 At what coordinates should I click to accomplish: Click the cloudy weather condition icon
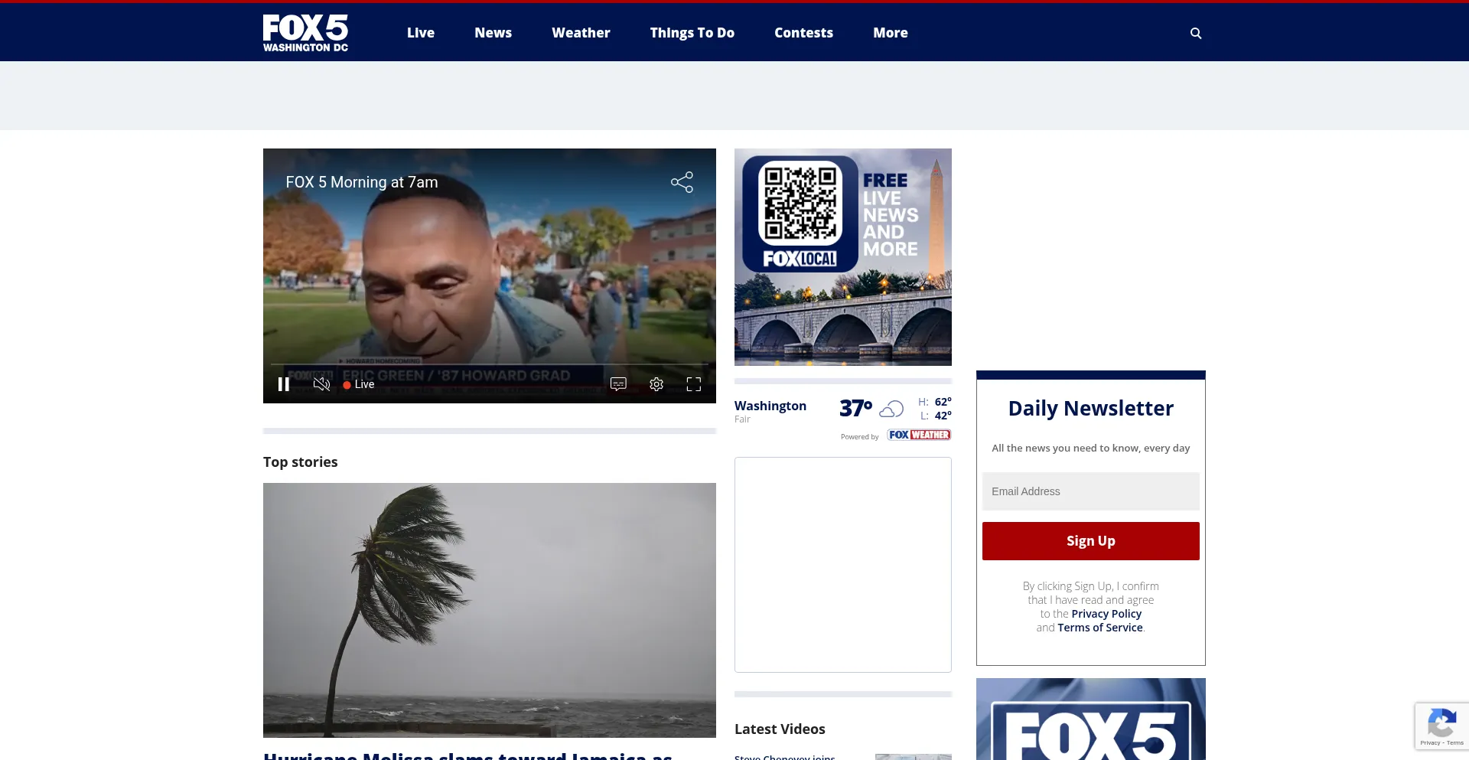(891, 409)
